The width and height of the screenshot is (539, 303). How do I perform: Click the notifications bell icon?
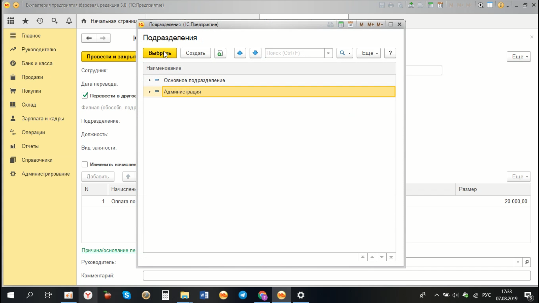tap(69, 21)
